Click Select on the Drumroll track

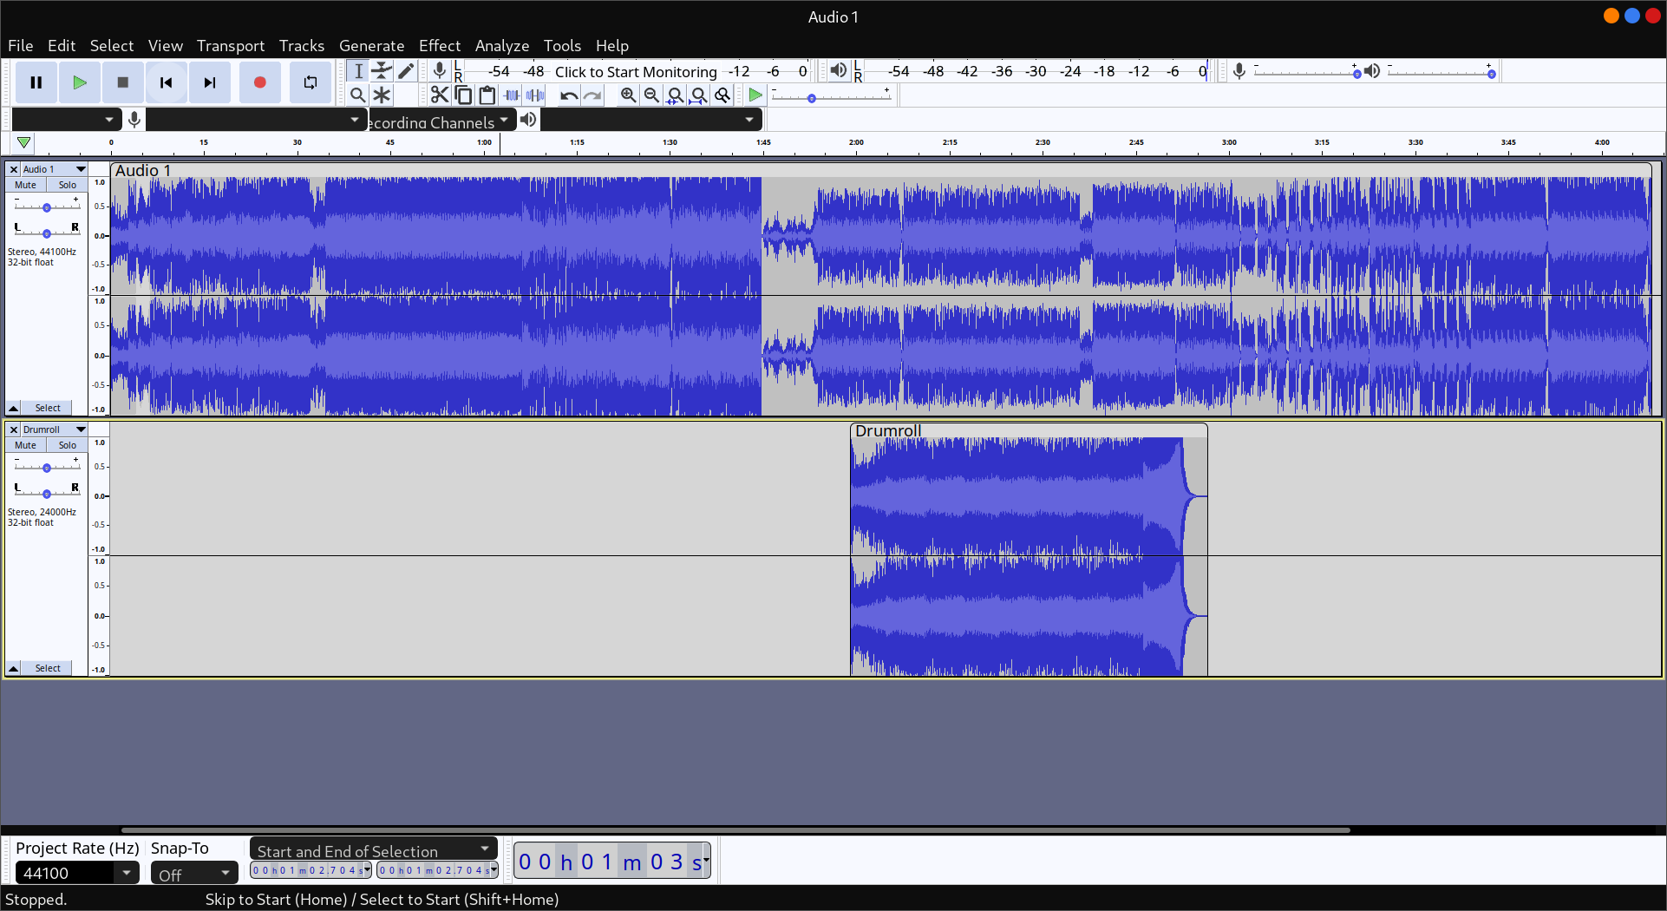pos(49,668)
